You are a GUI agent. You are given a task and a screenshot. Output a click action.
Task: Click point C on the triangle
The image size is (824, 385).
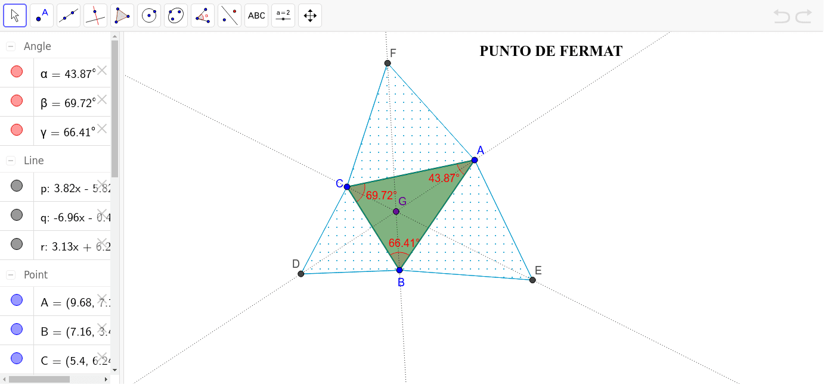pyautogui.click(x=347, y=187)
